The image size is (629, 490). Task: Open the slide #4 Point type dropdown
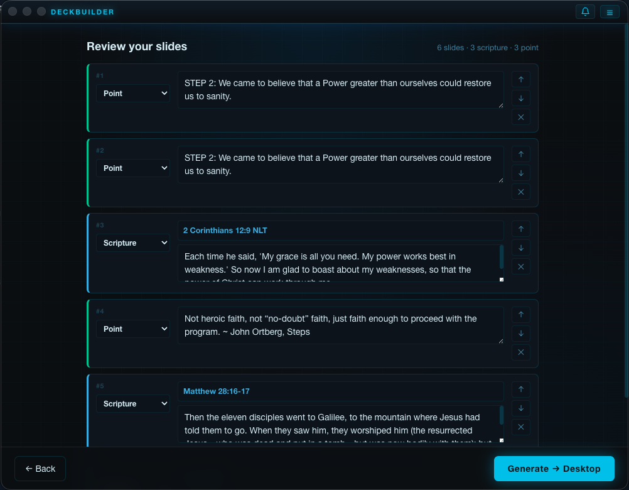coord(133,329)
